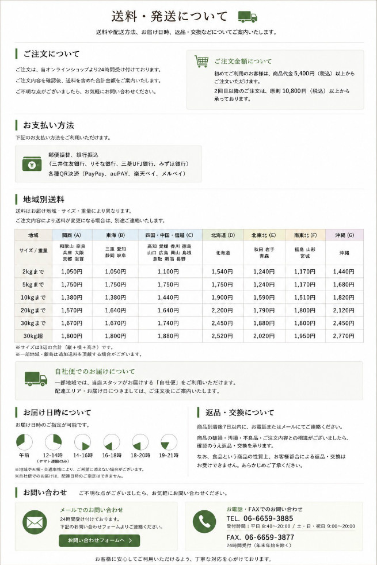Click the 北東北 (E) column header
This screenshot has width=377, height=565.
click(264, 235)
